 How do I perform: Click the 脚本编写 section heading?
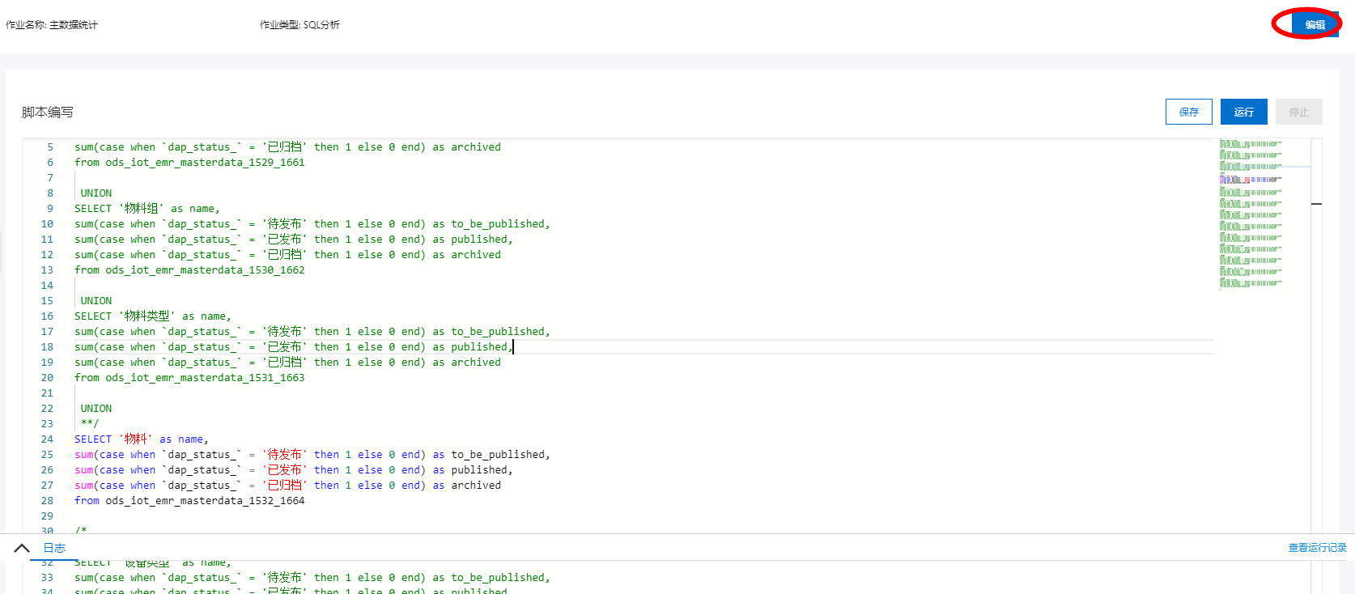pos(48,112)
